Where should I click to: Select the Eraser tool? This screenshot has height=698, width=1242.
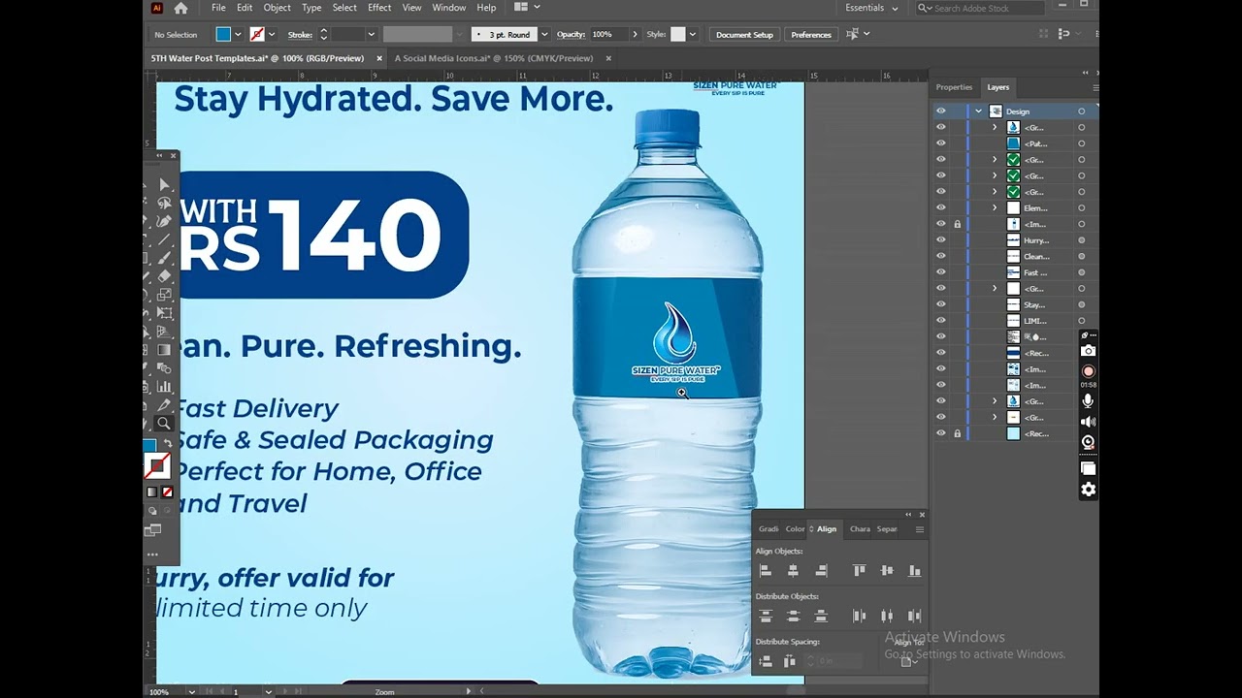[165, 276]
